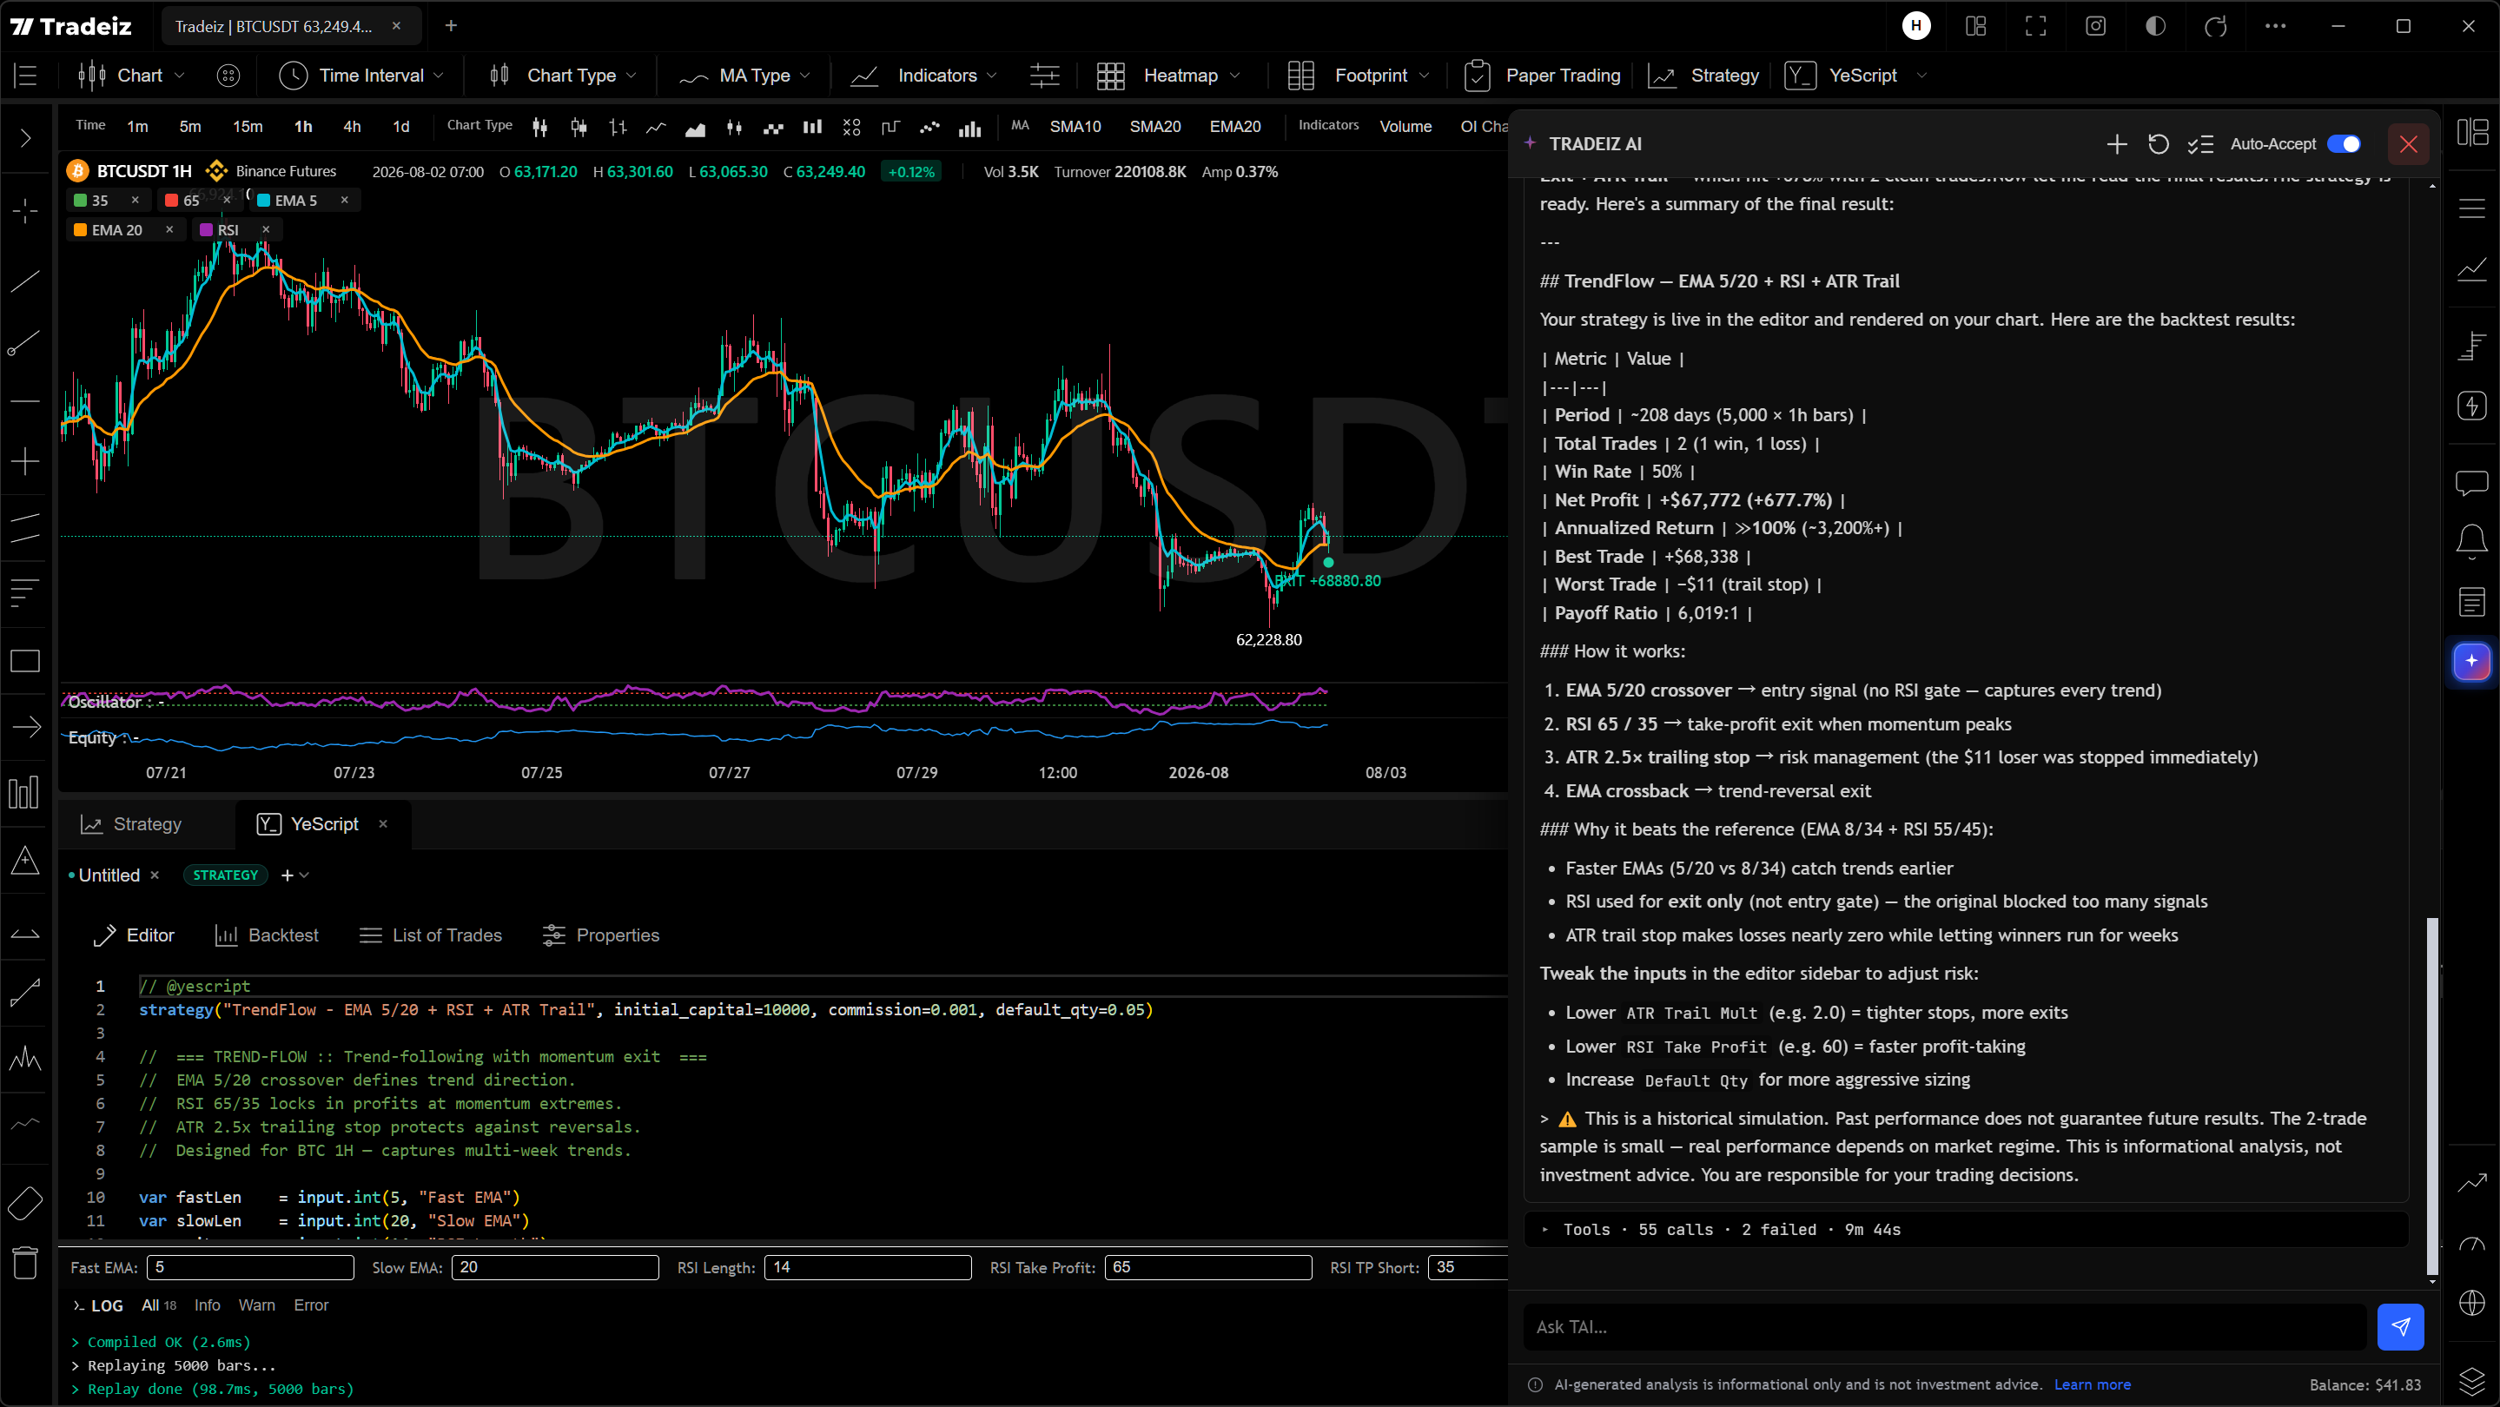Open the MA Type dropdown
This screenshot has width=2500, height=1407.
point(744,76)
